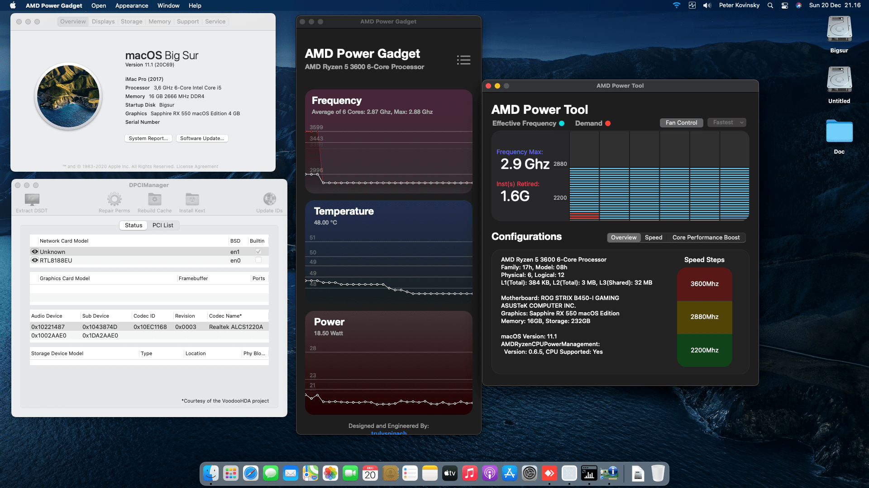Open App Store from the dock
The image size is (869, 488).
coord(510,473)
